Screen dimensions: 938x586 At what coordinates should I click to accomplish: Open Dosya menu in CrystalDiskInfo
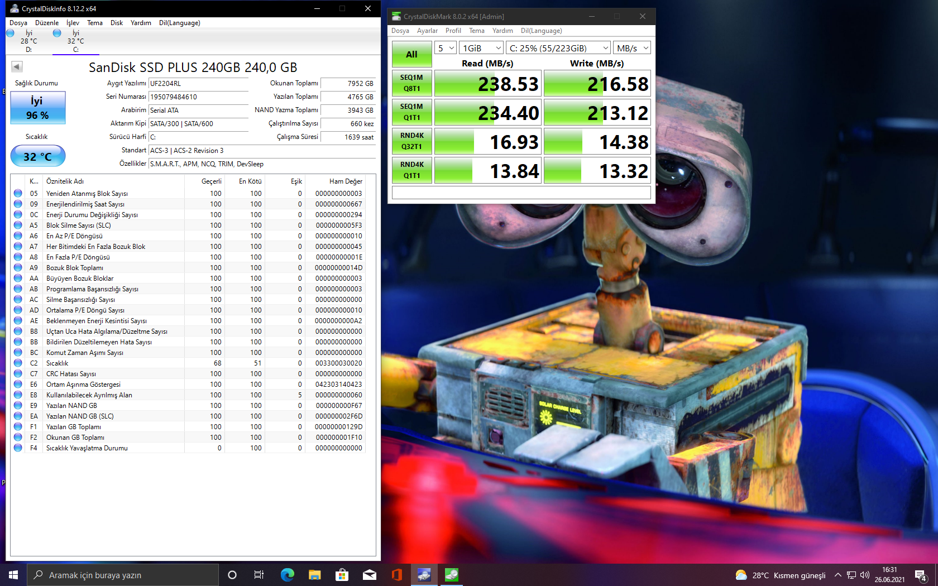[x=18, y=23]
